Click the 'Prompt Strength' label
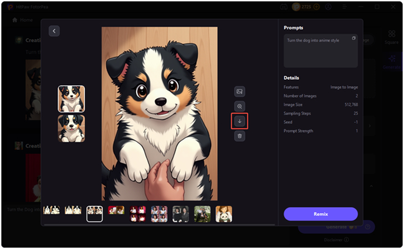 (298, 131)
